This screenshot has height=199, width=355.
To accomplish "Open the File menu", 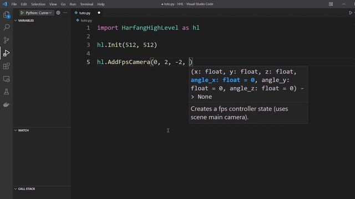I will coord(14,4).
